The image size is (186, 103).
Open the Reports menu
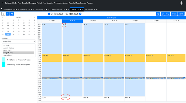(72, 3)
